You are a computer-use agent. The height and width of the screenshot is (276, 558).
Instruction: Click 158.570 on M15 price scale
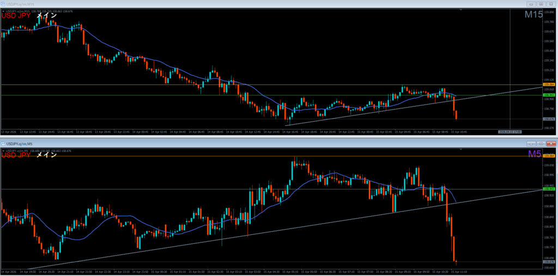[x=548, y=128]
